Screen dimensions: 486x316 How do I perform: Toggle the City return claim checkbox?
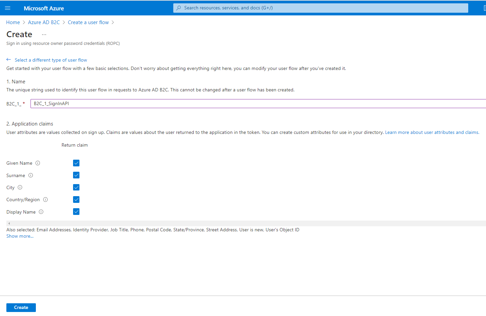tap(76, 187)
